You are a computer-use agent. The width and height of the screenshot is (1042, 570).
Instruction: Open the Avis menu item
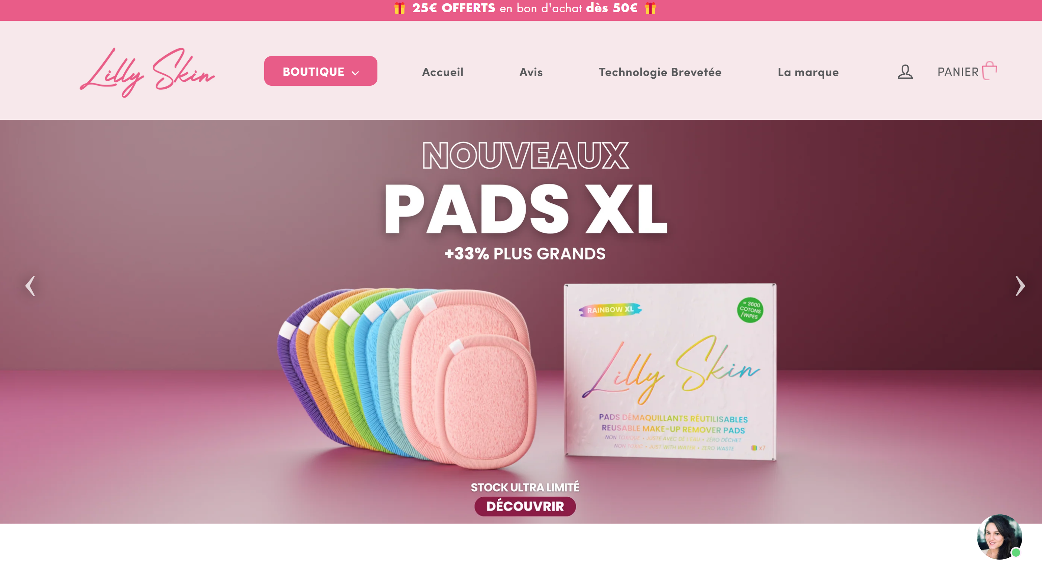531,72
